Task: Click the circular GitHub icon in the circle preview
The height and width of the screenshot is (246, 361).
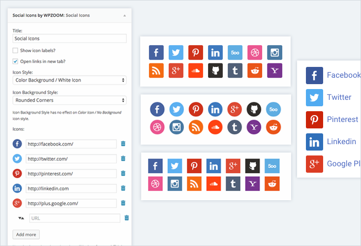Action: click(x=254, y=109)
